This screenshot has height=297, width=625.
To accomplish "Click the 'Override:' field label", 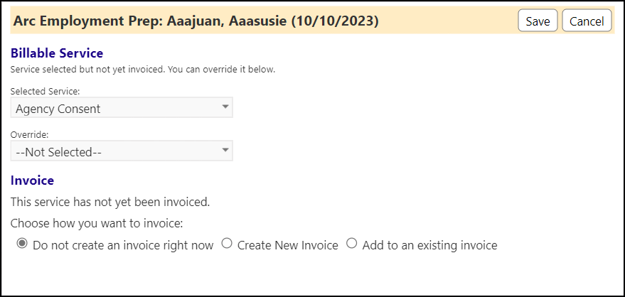I will tap(29, 134).
